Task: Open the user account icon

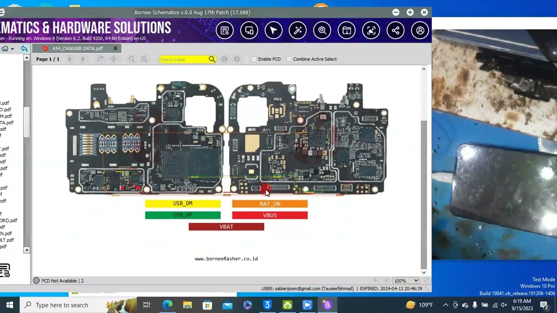Action: (420, 30)
